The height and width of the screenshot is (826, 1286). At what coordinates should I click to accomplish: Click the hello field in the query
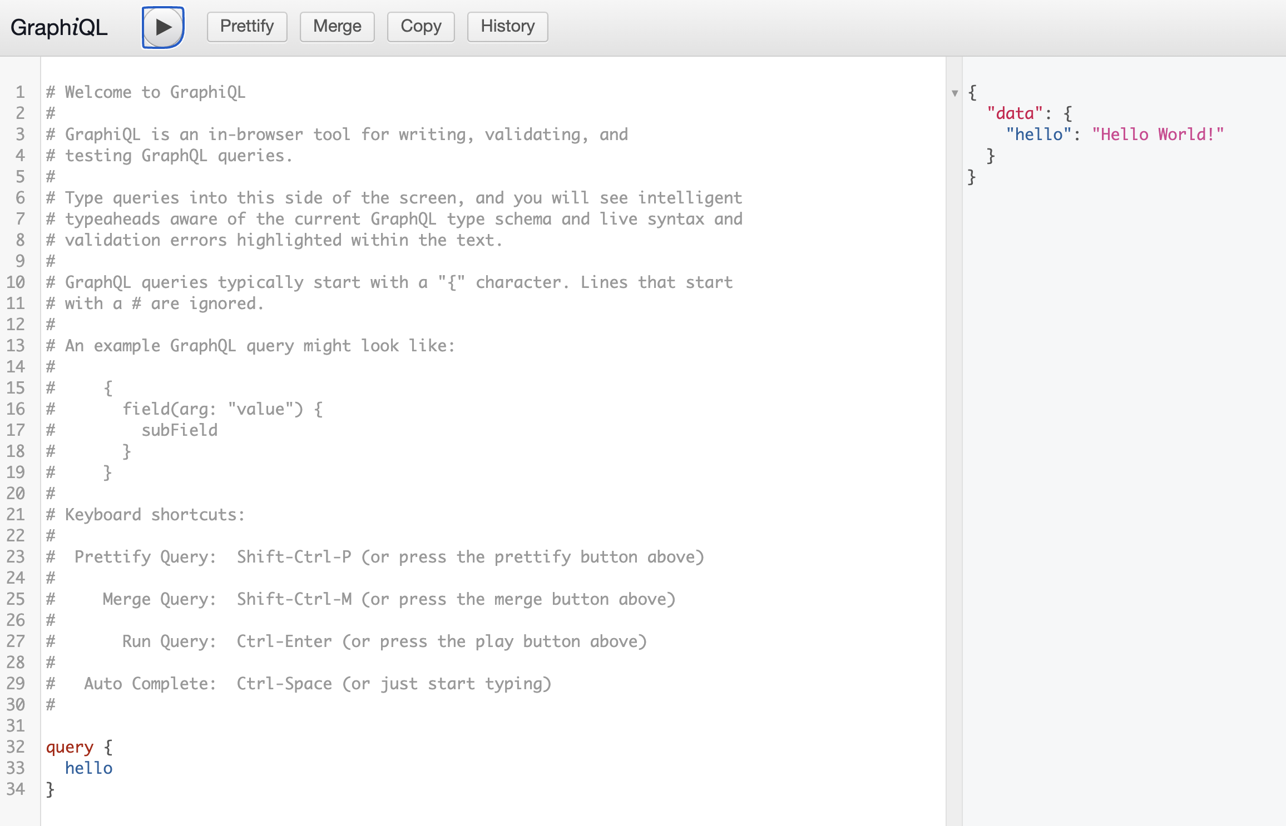tap(88, 768)
